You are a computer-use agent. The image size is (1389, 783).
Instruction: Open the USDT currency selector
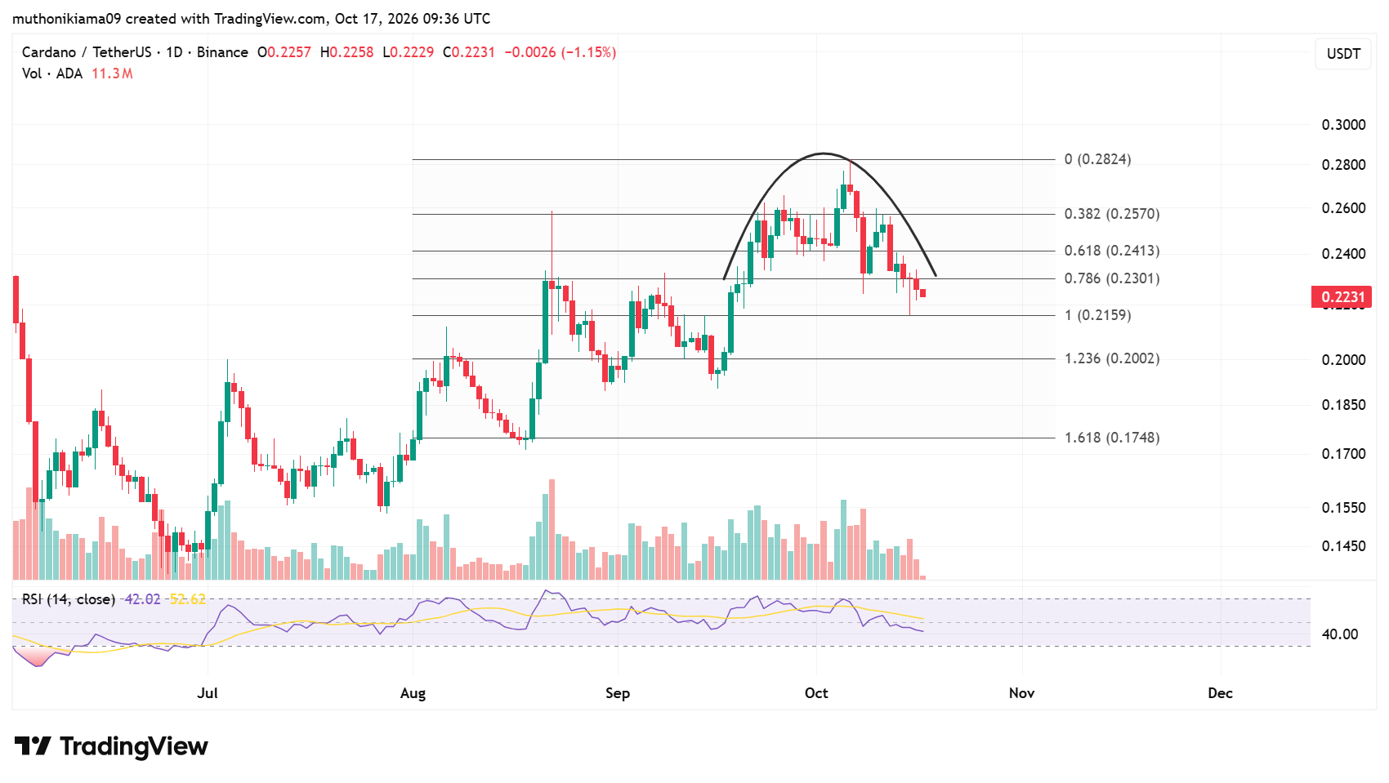coord(1343,54)
